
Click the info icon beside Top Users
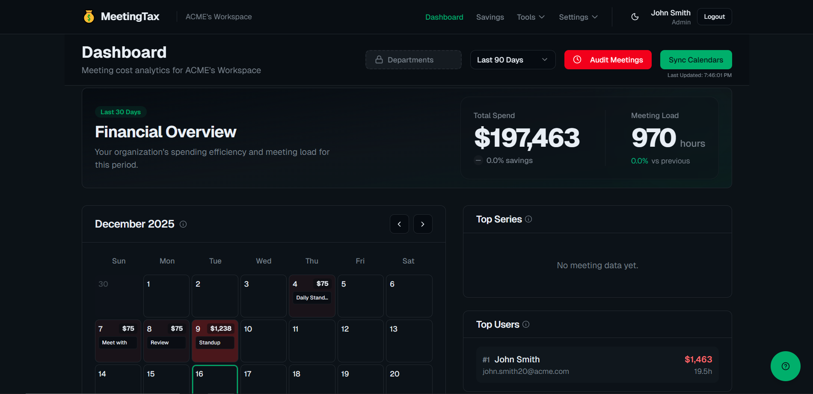[526, 324]
